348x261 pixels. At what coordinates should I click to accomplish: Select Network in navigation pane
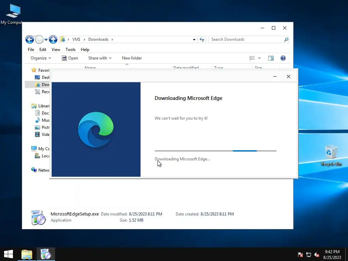tap(40, 170)
